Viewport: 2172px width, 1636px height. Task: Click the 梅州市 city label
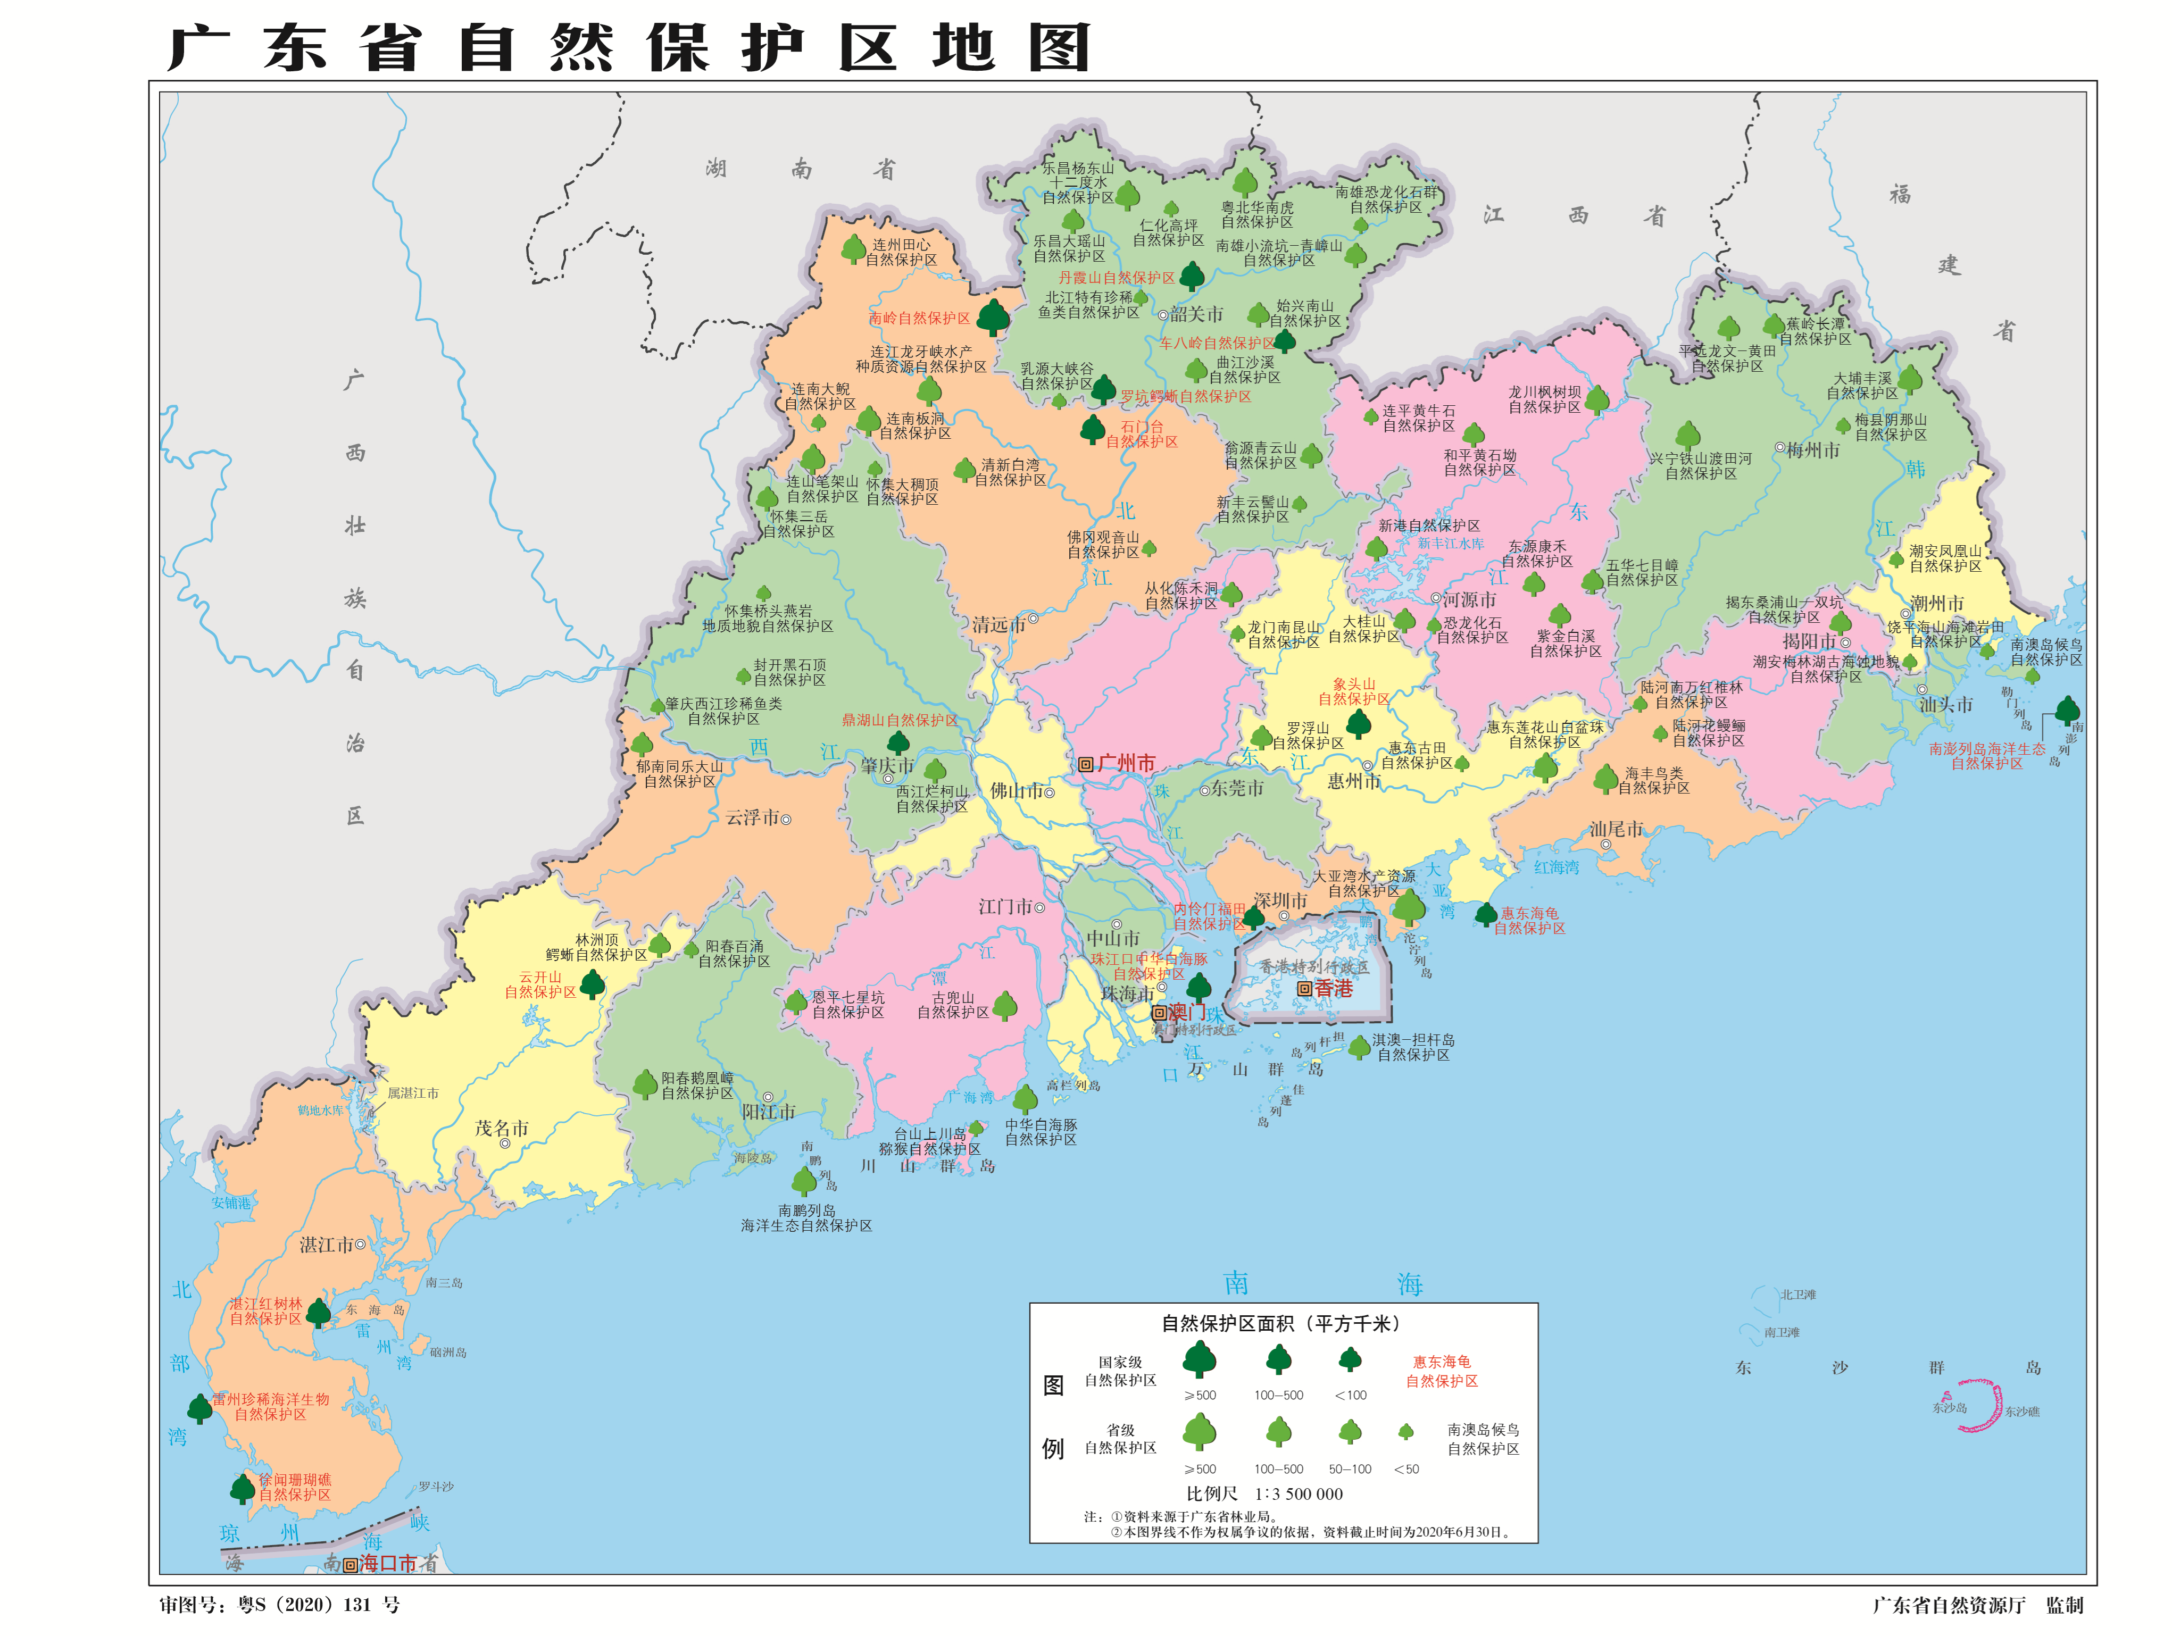1812,450
